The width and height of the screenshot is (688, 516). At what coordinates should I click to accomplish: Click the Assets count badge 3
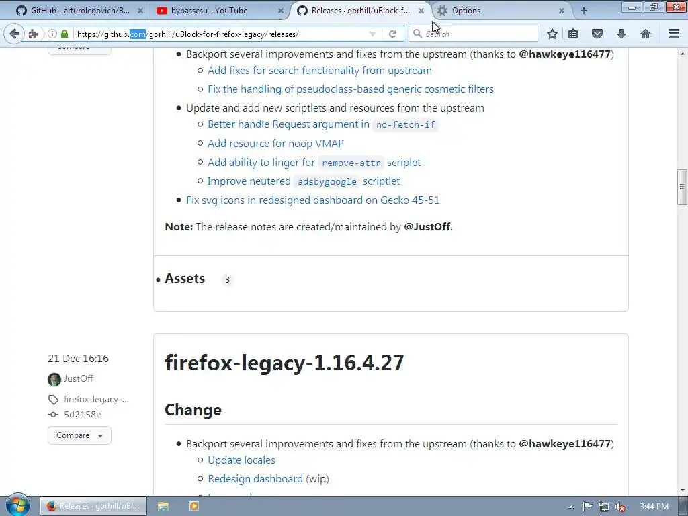tap(227, 279)
